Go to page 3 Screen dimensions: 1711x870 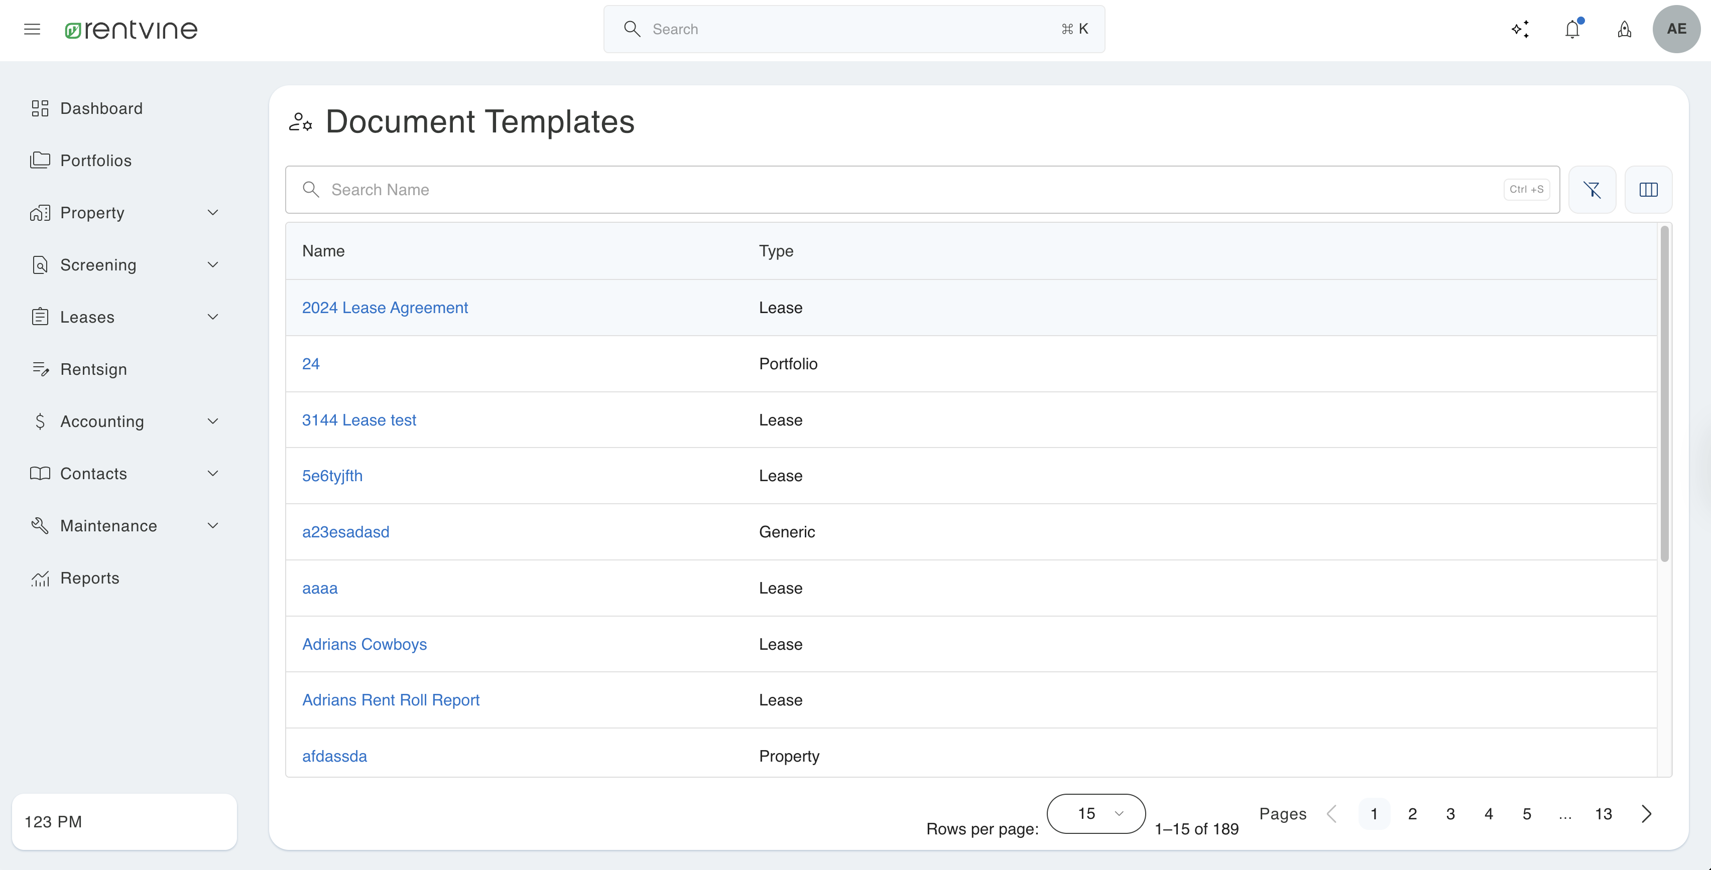pyautogui.click(x=1450, y=814)
